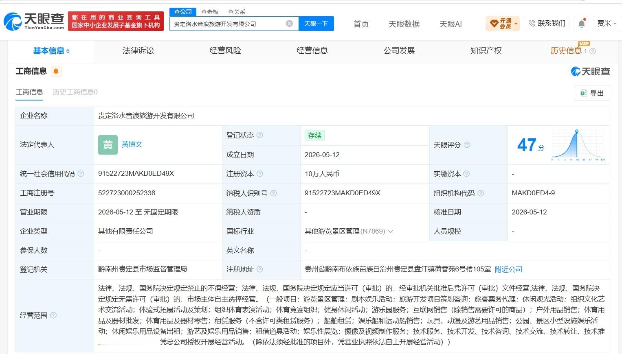This screenshot has width=622, height=354.
Task: Click the 联系我们 button
Action: 547,24
